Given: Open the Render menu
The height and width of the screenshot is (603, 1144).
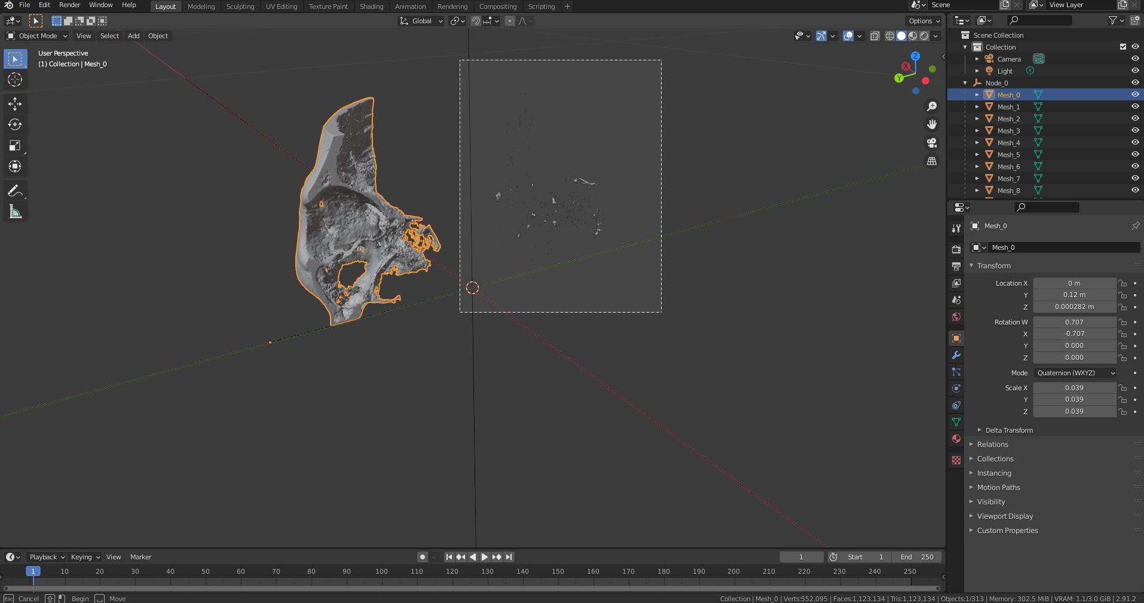Looking at the screenshot, I should coord(69,5).
